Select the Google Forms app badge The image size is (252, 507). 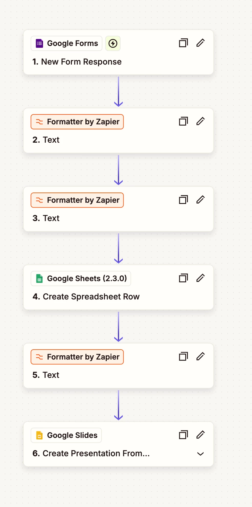[x=66, y=44]
